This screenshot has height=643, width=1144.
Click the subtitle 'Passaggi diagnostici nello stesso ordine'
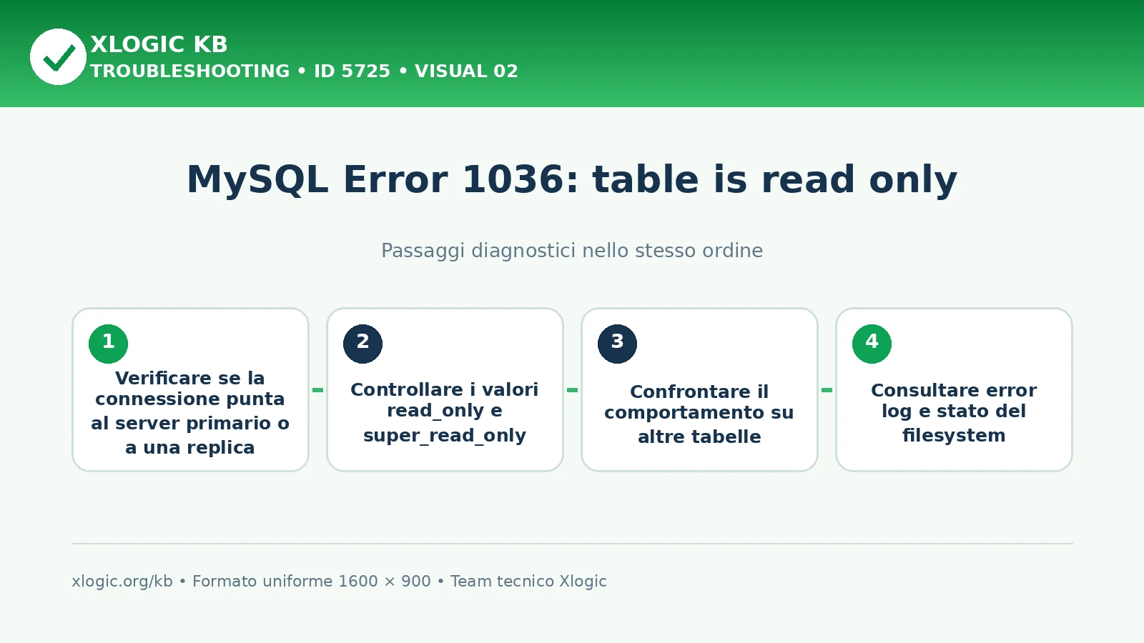pos(572,251)
